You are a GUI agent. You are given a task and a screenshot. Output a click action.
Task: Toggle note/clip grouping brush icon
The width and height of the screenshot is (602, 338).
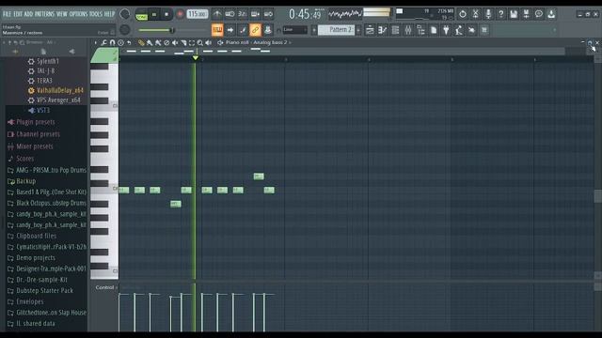[243, 29]
